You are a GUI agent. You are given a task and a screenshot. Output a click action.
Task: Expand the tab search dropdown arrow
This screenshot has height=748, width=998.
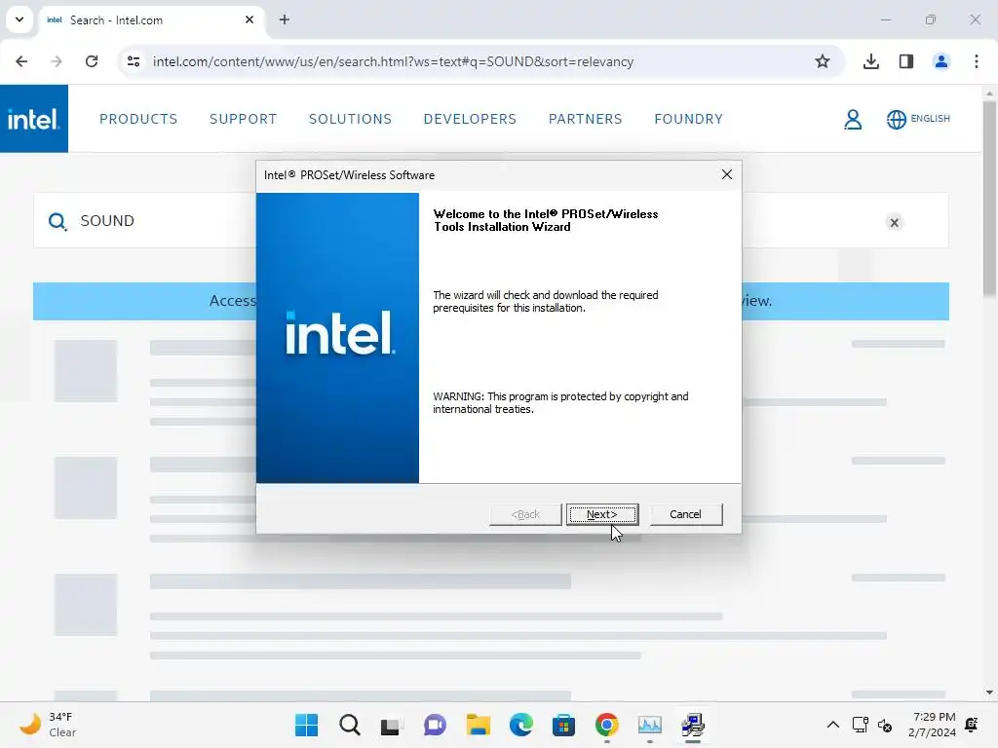[19, 19]
